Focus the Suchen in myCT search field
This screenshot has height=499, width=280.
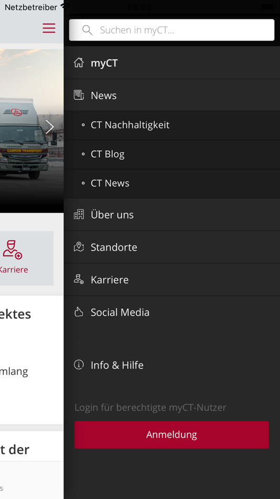[171, 30]
